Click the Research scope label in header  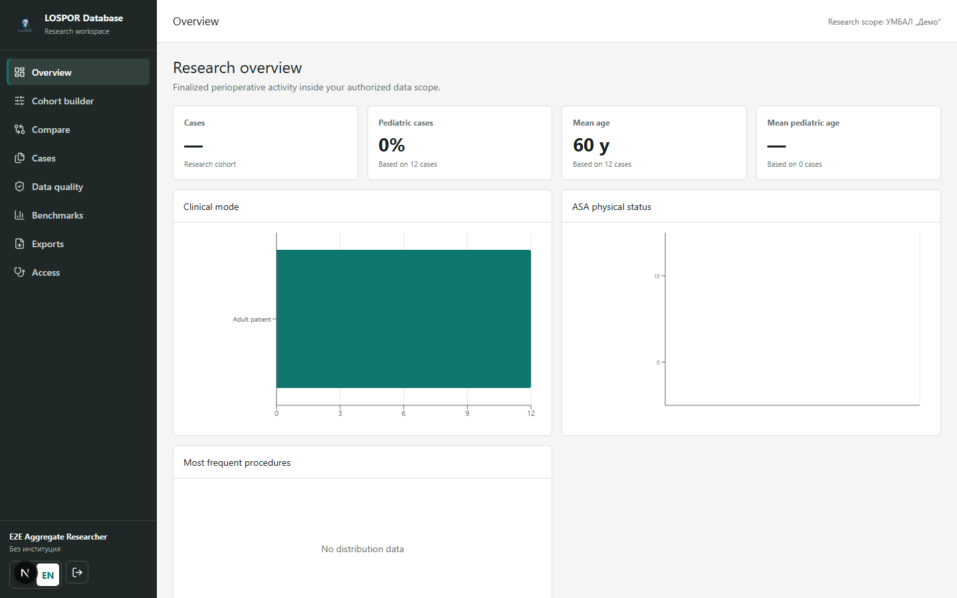(x=884, y=22)
